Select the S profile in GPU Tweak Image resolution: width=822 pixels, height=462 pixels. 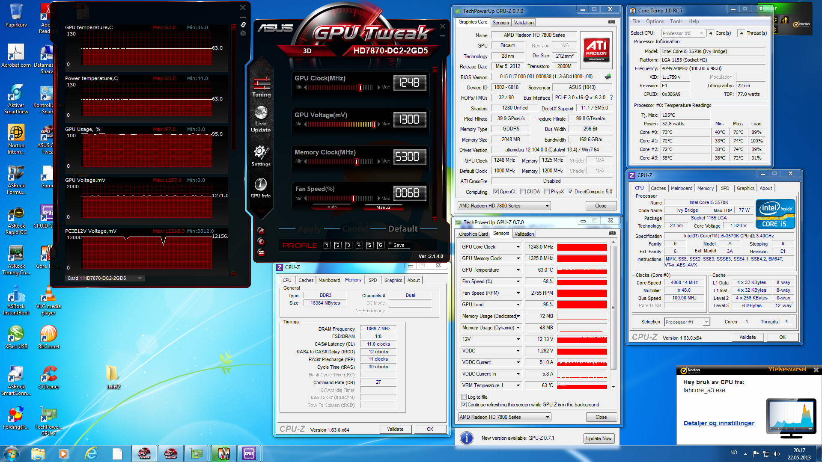tap(370, 245)
